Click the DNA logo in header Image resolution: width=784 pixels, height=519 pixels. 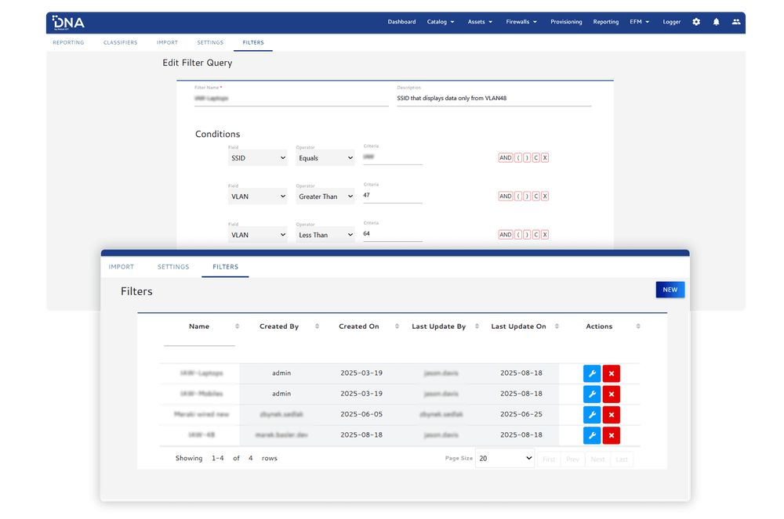(68, 22)
